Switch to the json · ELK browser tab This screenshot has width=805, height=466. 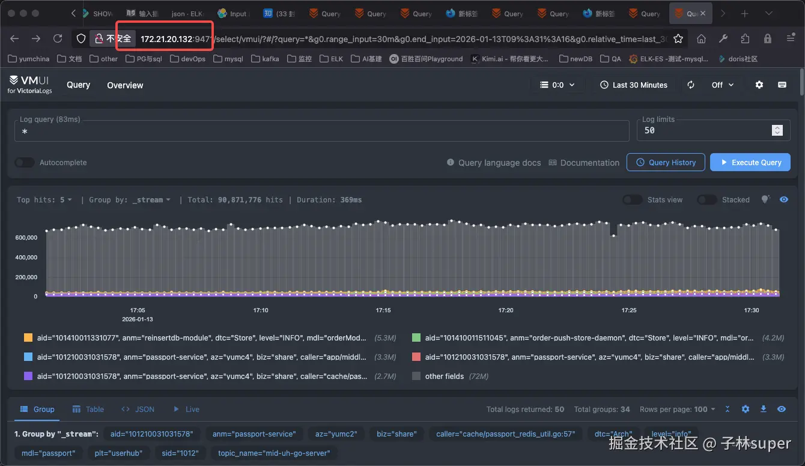[187, 13]
